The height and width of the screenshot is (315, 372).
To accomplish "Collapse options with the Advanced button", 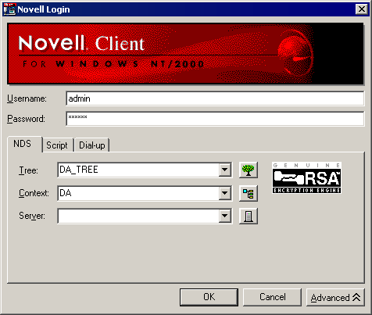I will 335,297.
